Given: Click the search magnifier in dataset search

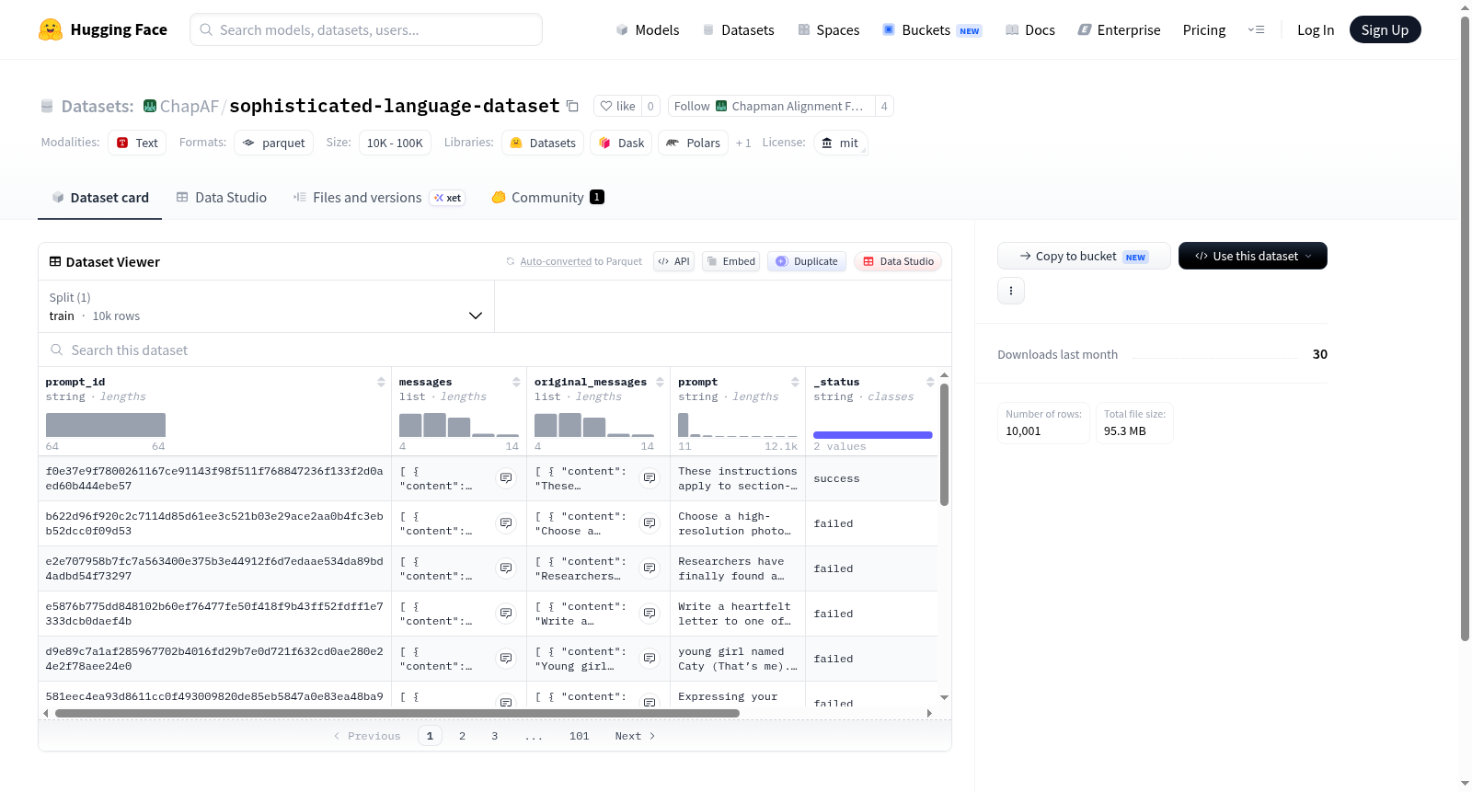Looking at the screenshot, I should point(57,350).
